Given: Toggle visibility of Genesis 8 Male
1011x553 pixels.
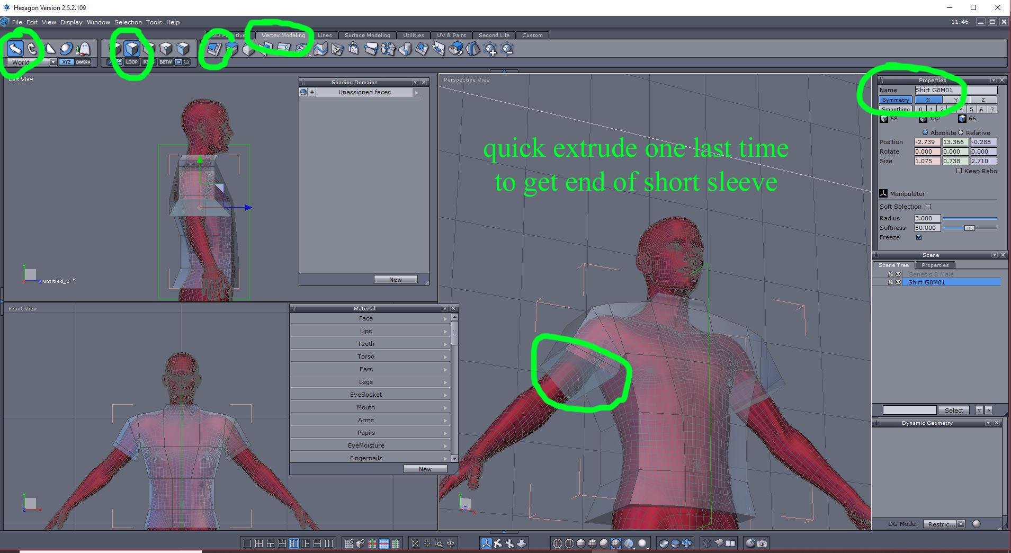Looking at the screenshot, I should [898, 274].
